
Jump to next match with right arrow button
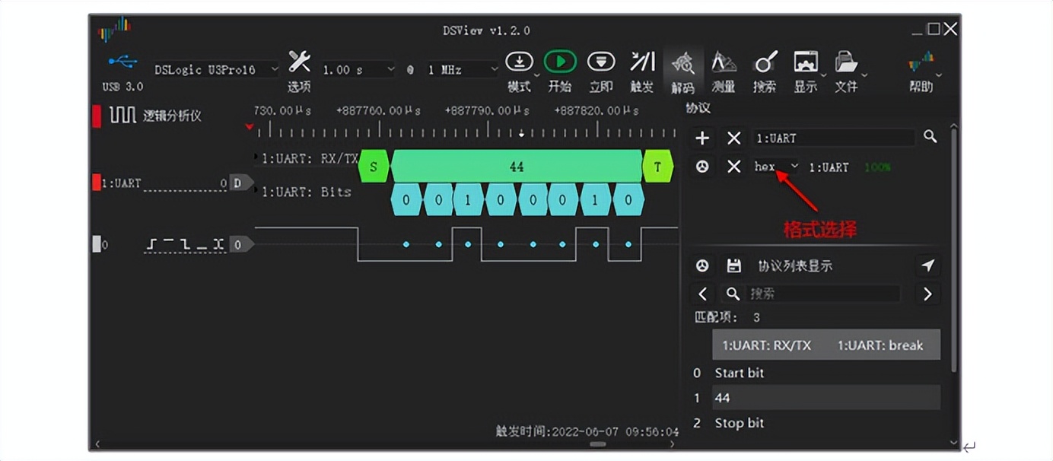[x=927, y=294]
